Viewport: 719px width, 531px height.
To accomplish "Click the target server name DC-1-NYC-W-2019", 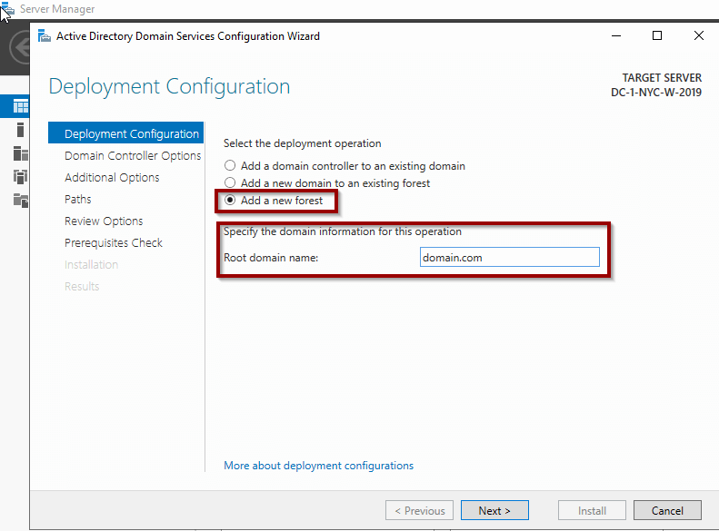I will pos(655,92).
